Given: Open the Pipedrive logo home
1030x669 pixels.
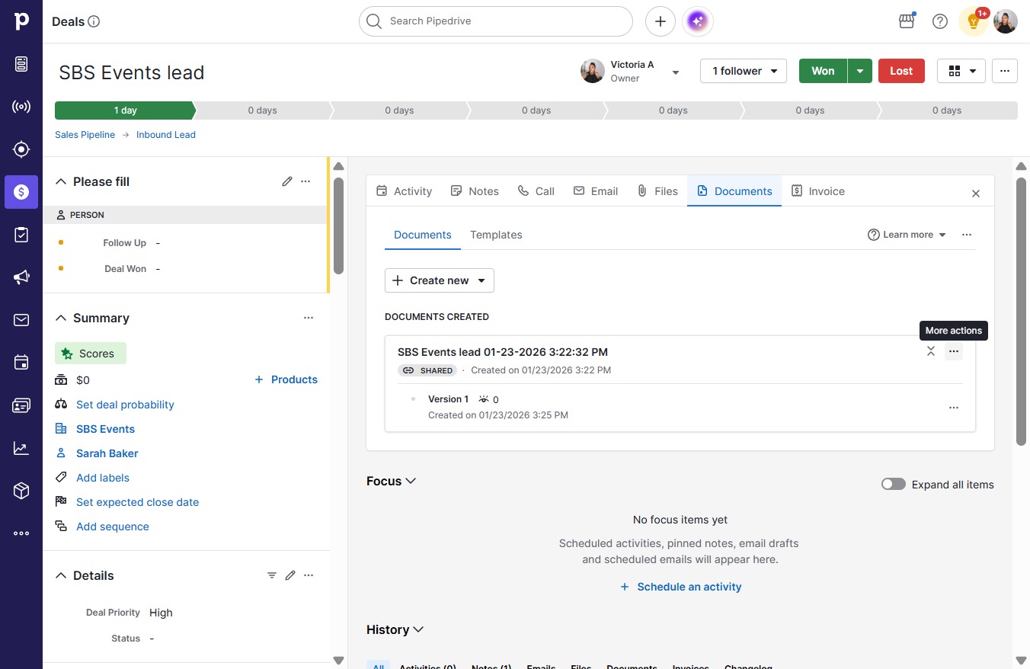Looking at the screenshot, I should click(21, 21).
